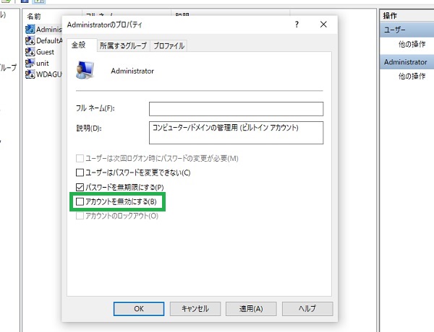This screenshot has height=332, width=434.
Task: Click into the 説明 description field
Action: click(236, 133)
